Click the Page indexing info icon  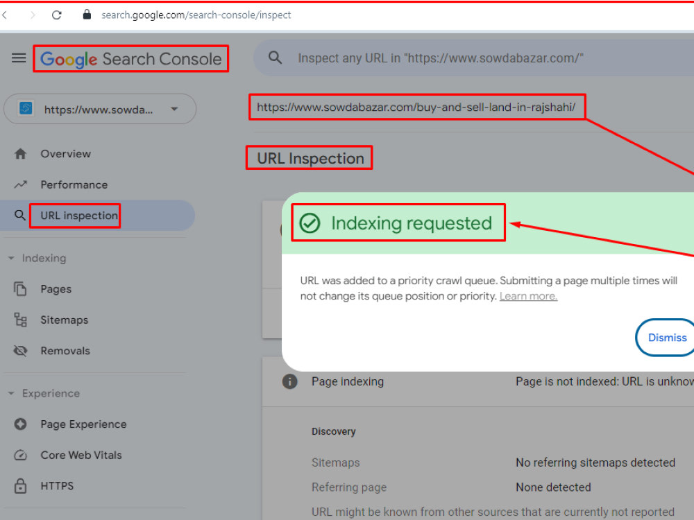[x=290, y=381]
